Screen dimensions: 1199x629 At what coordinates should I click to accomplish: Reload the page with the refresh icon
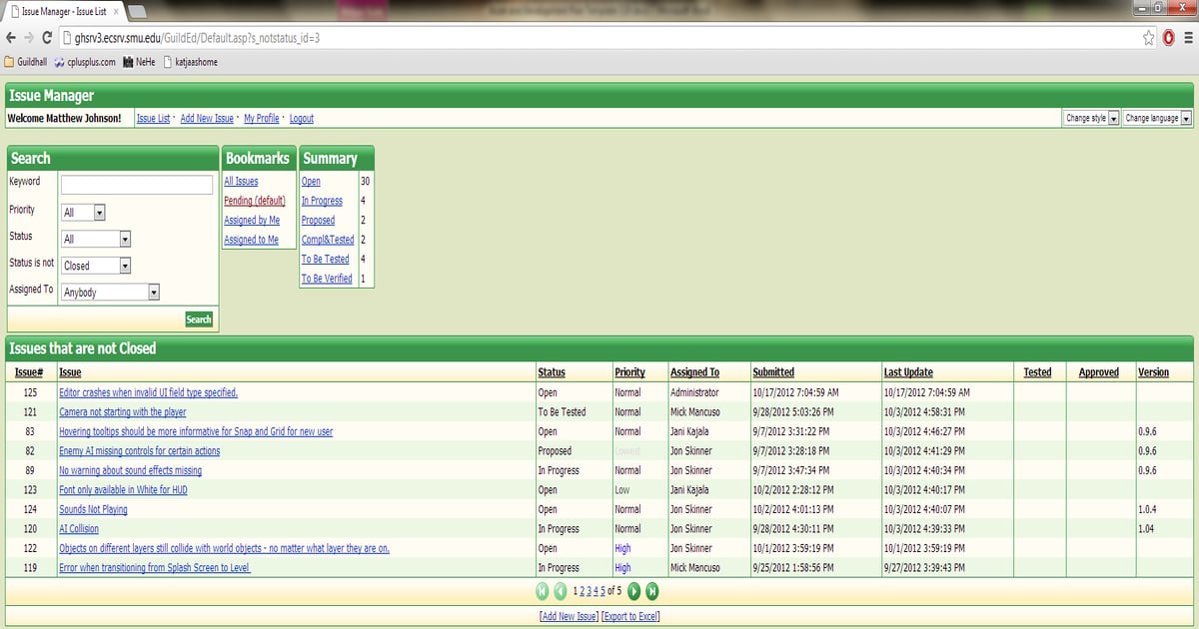pos(48,38)
